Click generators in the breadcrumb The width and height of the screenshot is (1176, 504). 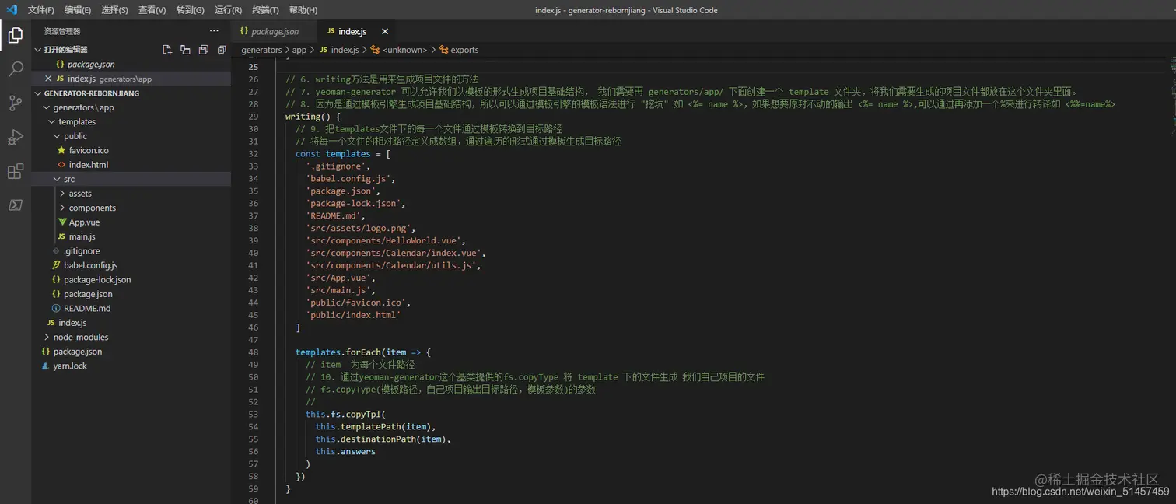coord(261,50)
